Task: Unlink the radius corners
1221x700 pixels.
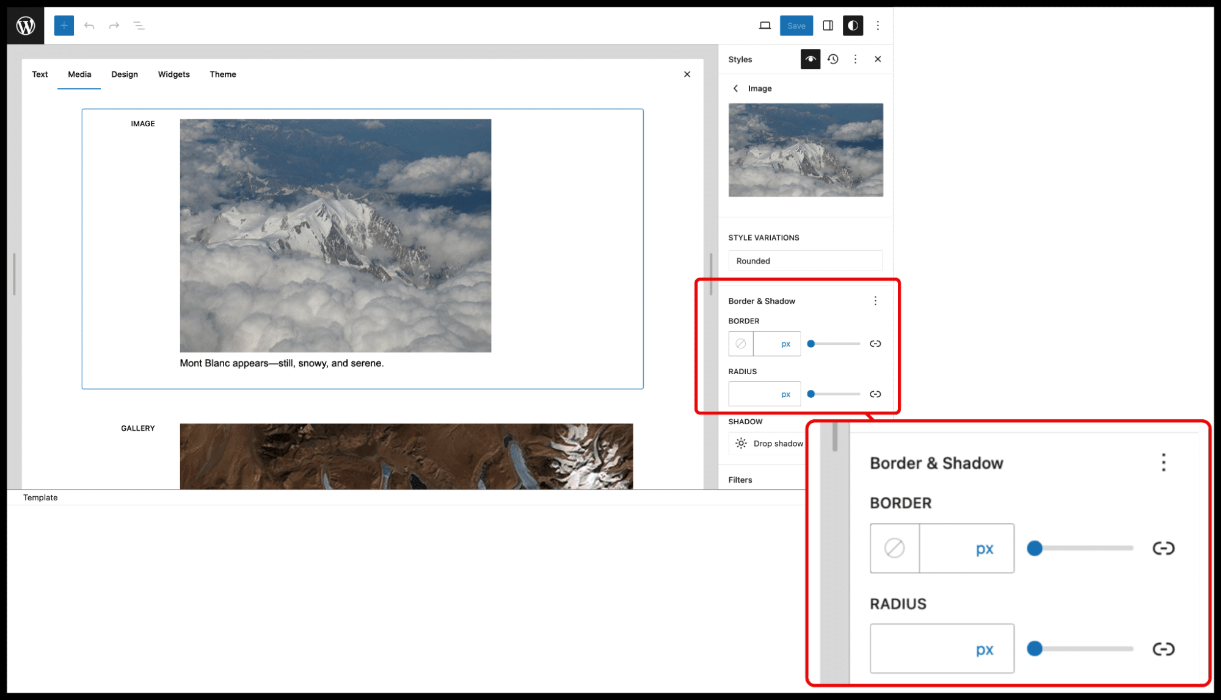Action: point(875,394)
